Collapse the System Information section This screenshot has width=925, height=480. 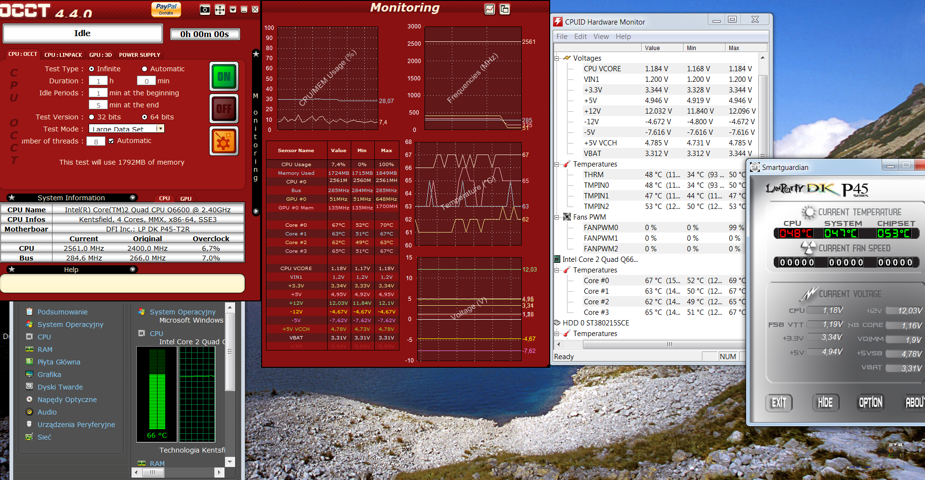[x=132, y=198]
